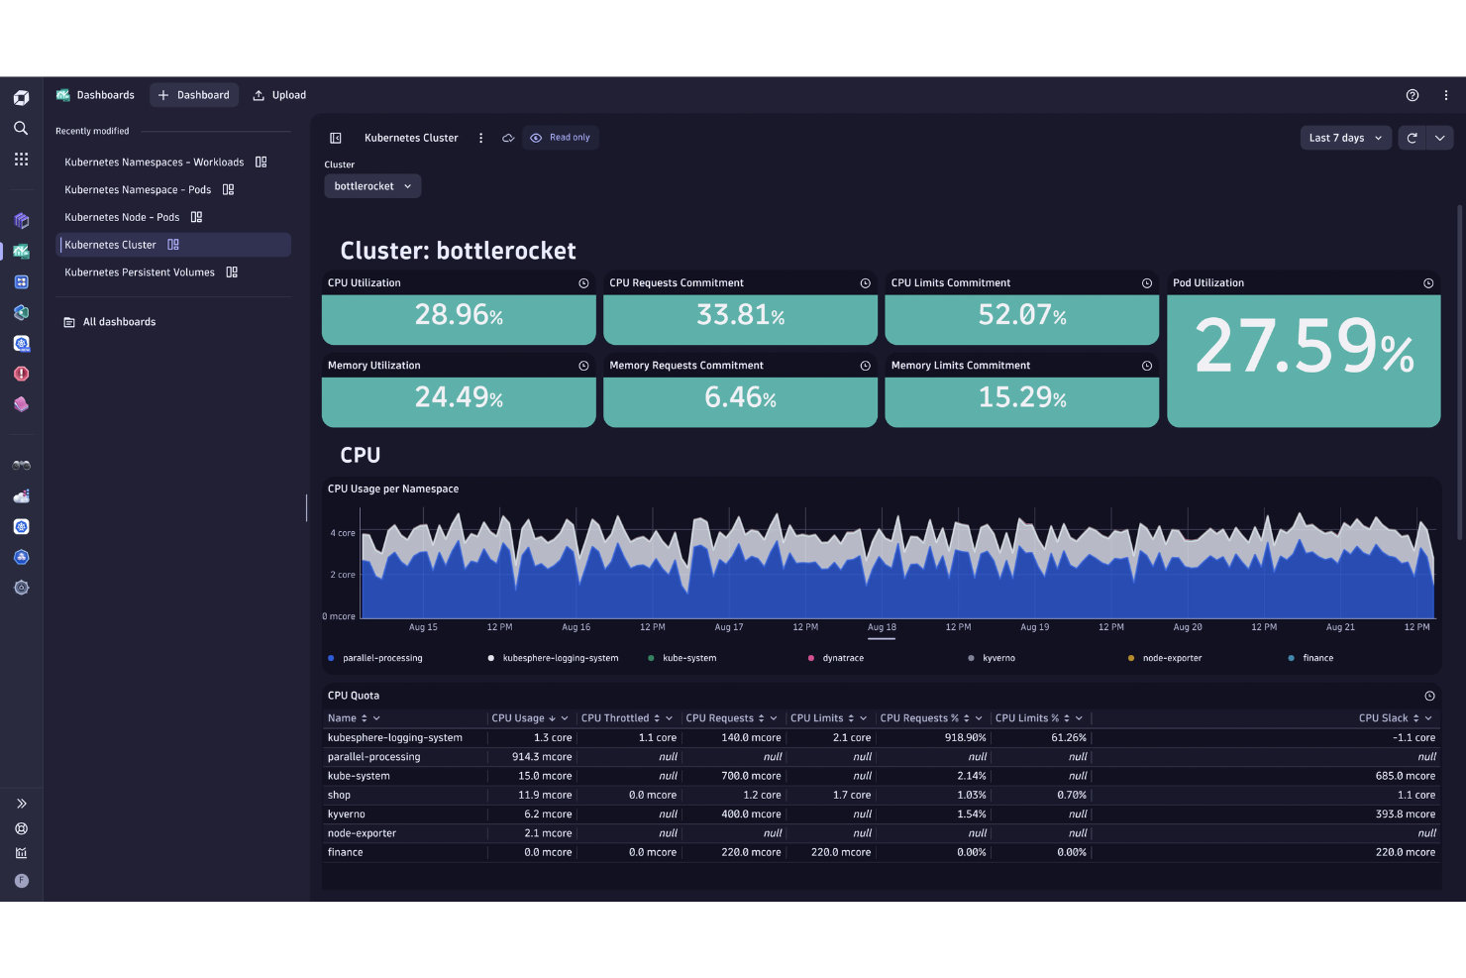This screenshot has width=1466, height=978.
Task: Open the bottlerocket cluster dropdown
Action: pyautogui.click(x=372, y=186)
